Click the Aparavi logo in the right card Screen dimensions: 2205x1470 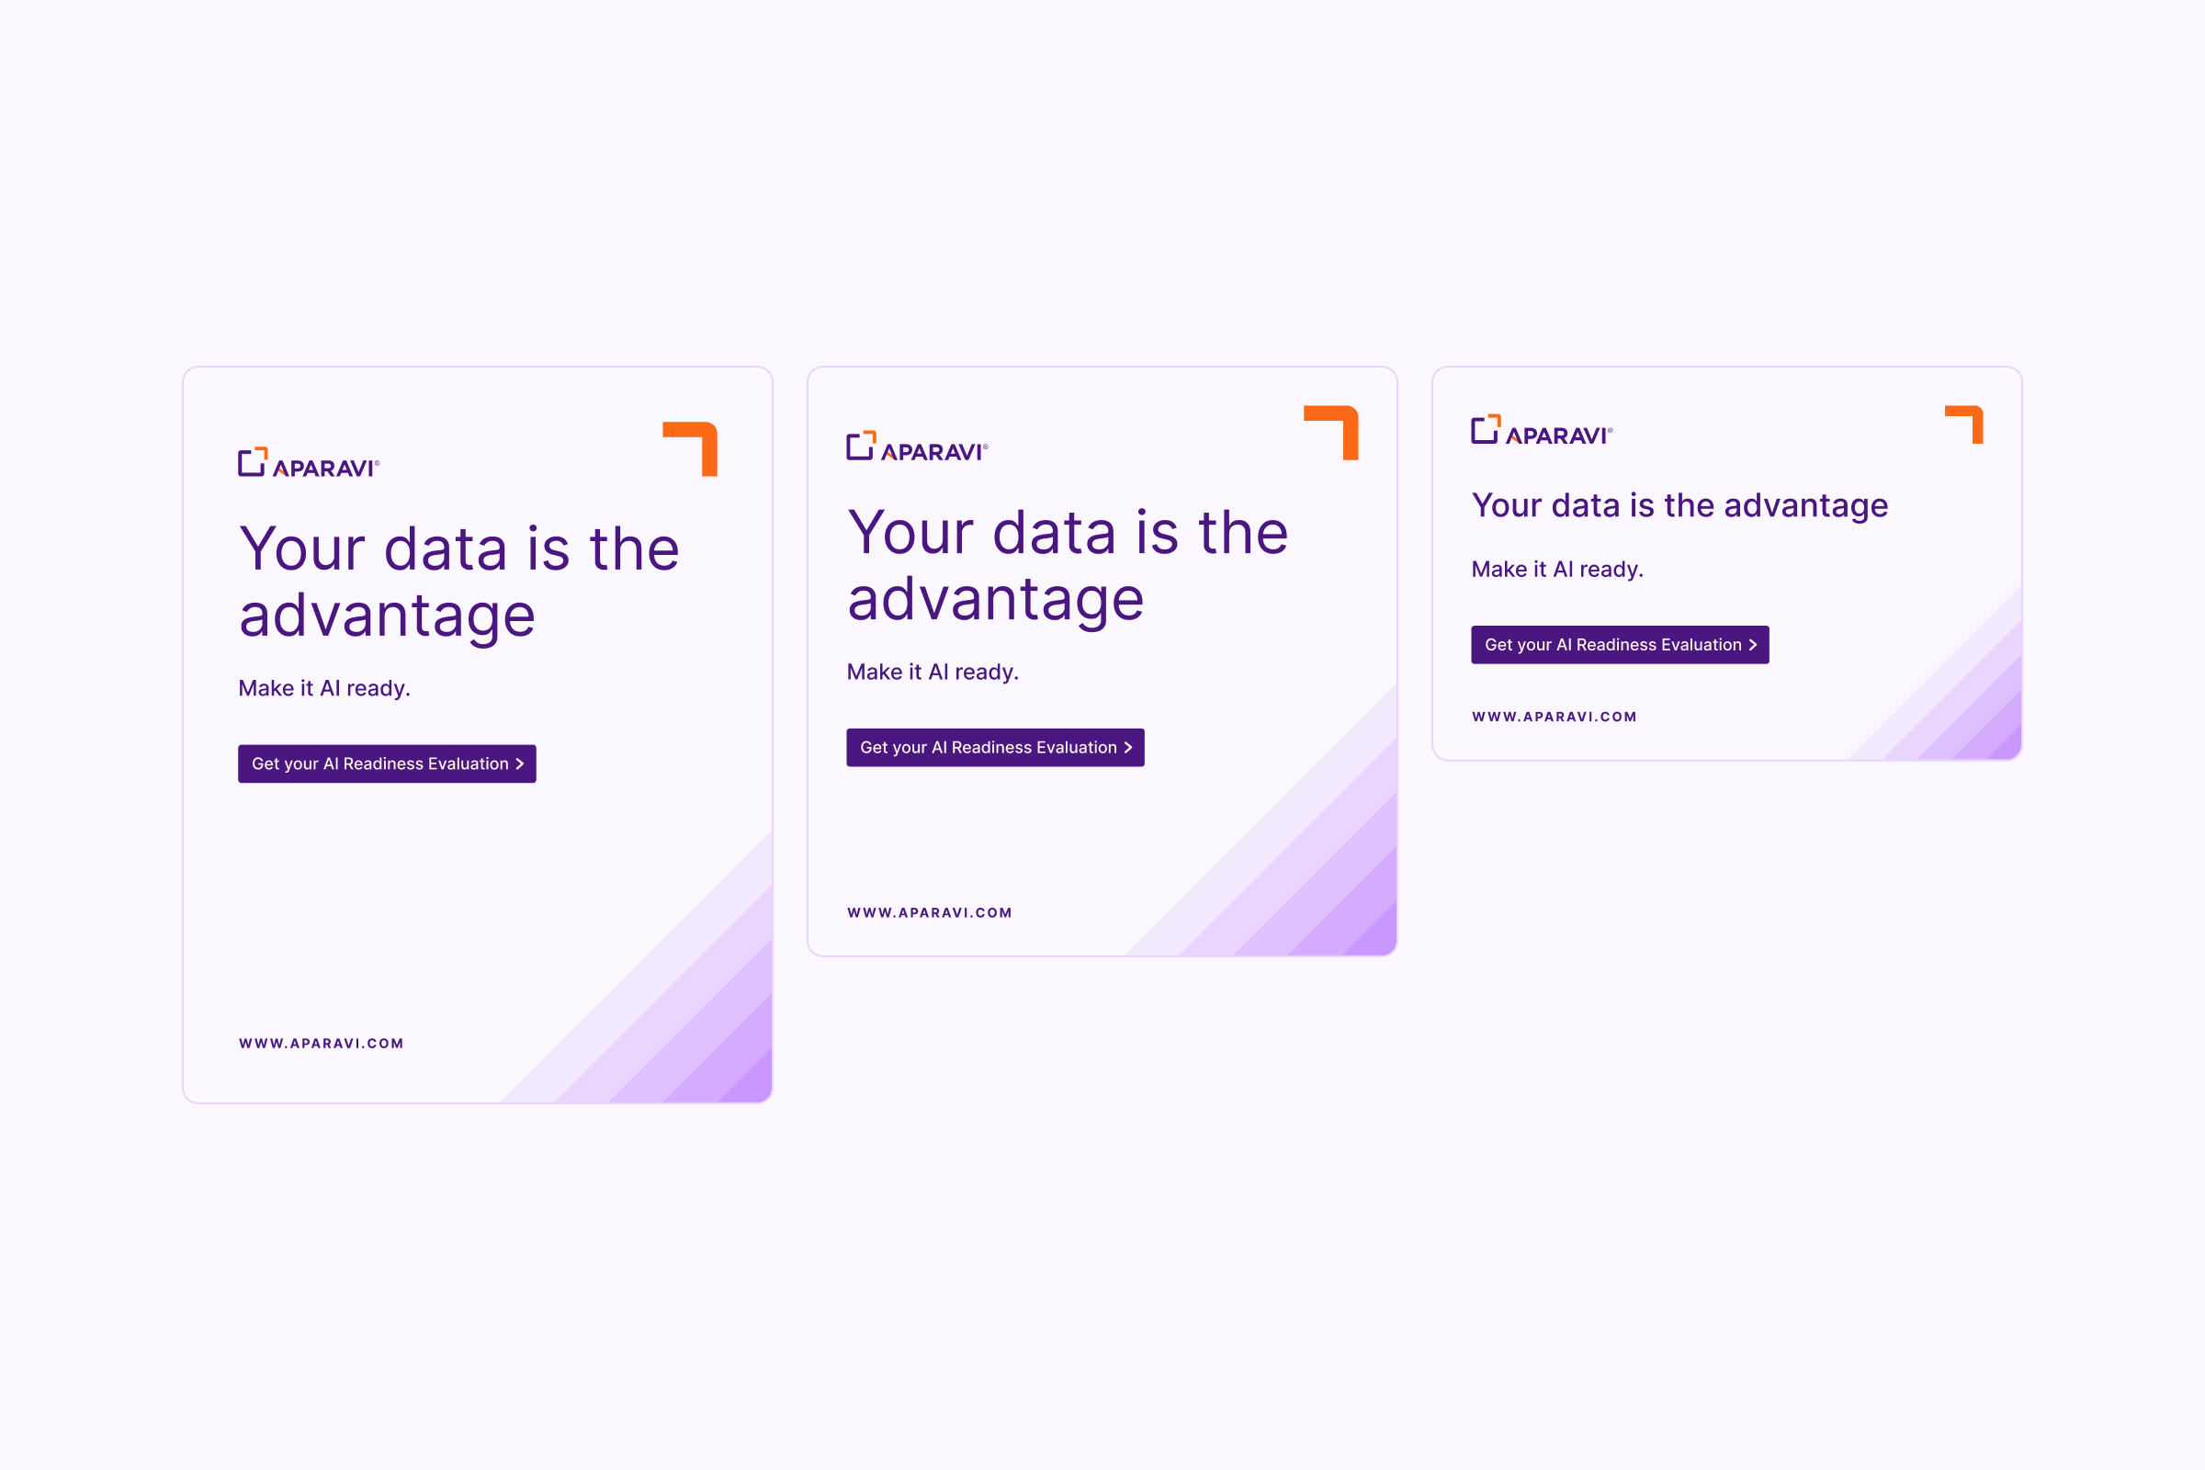click(x=1543, y=430)
